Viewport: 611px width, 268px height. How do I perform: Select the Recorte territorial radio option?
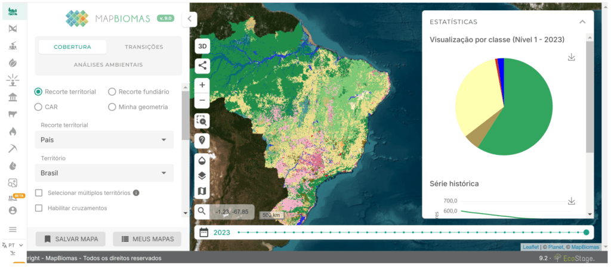38,92
